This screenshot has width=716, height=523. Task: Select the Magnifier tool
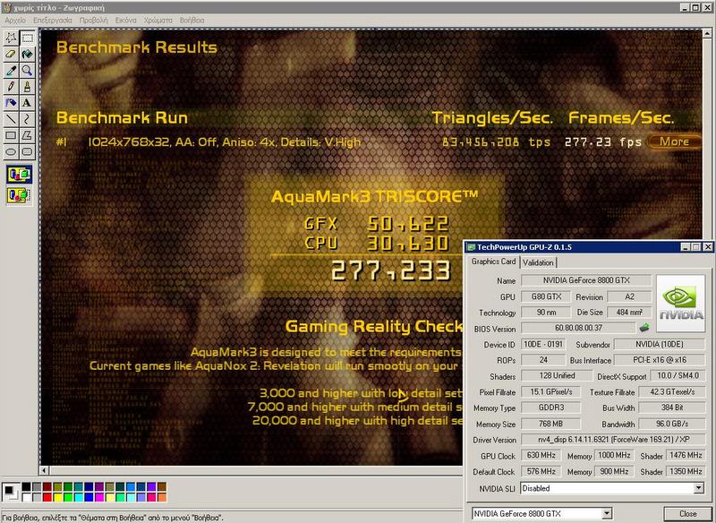tap(27, 71)
